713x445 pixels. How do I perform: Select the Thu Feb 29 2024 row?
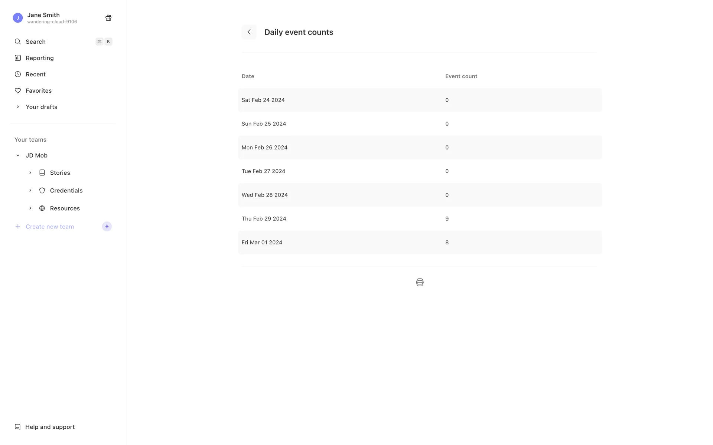pos(420,219)
